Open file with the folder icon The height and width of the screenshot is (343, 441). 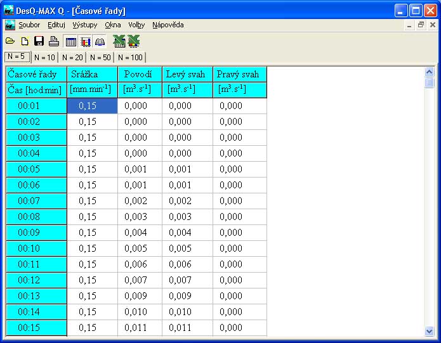click(x=10, y=41)
